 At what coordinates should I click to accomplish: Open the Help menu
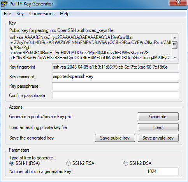[65, 14]
